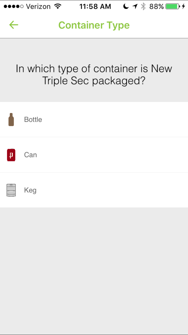The height and width of the screenshot is (335, 188).
Task: Tap the 88% battery percentage
Action: pyautogui.click(x=156, y=7)
